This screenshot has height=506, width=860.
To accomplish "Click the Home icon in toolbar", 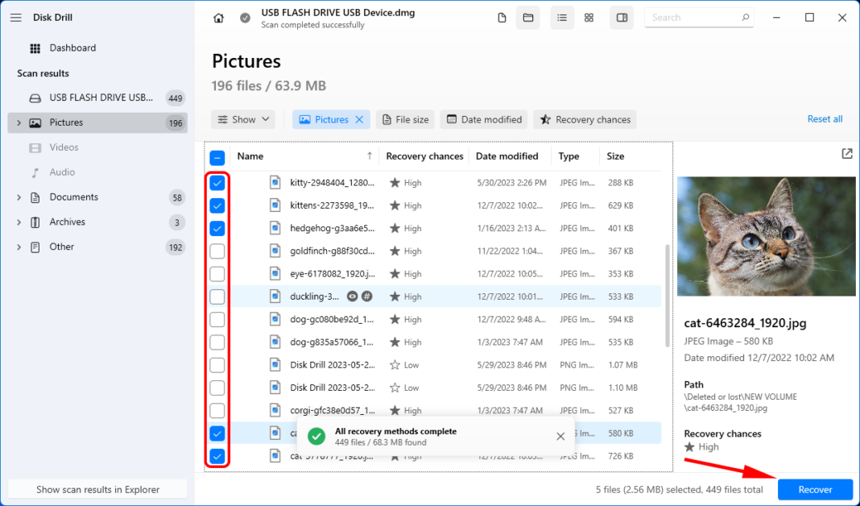I will click(x=218, y=18).
